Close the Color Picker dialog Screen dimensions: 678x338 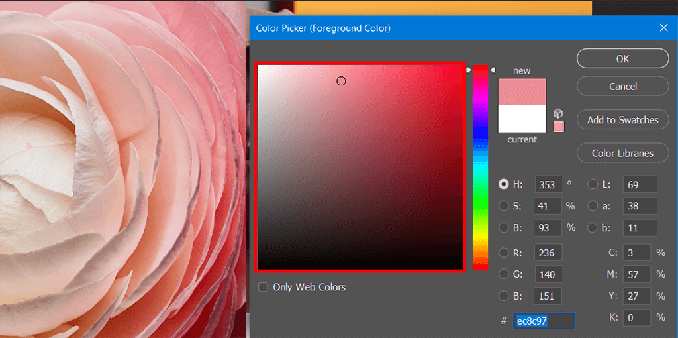tap(664, 28)
